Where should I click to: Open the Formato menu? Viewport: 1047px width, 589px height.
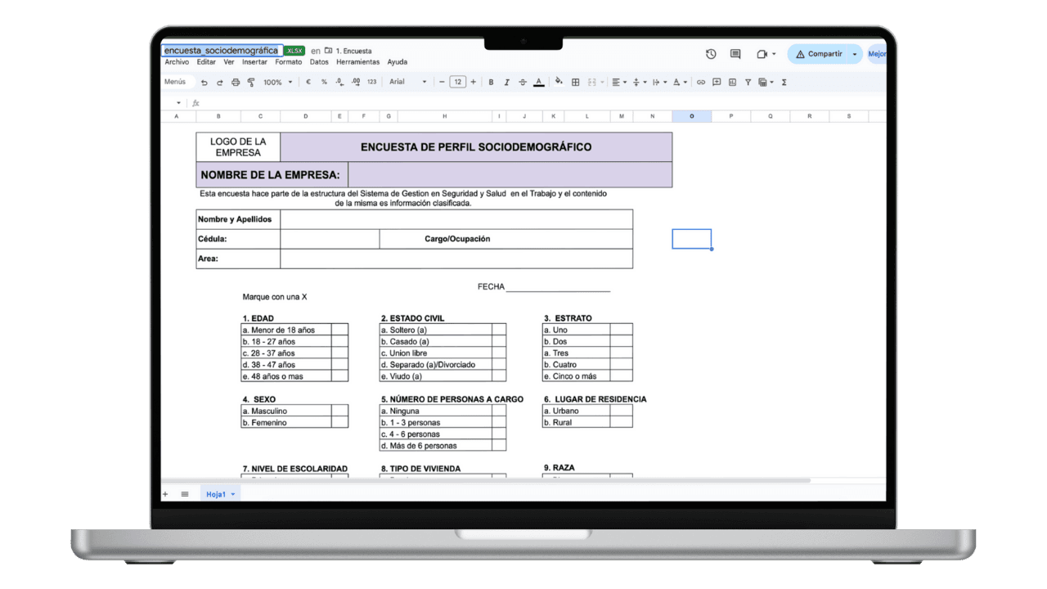pyautogui.click(x=288, y=61)
